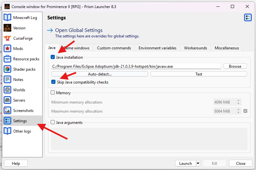Click inside the Java arguments text area
256x170 pixels.
[149, 139]
